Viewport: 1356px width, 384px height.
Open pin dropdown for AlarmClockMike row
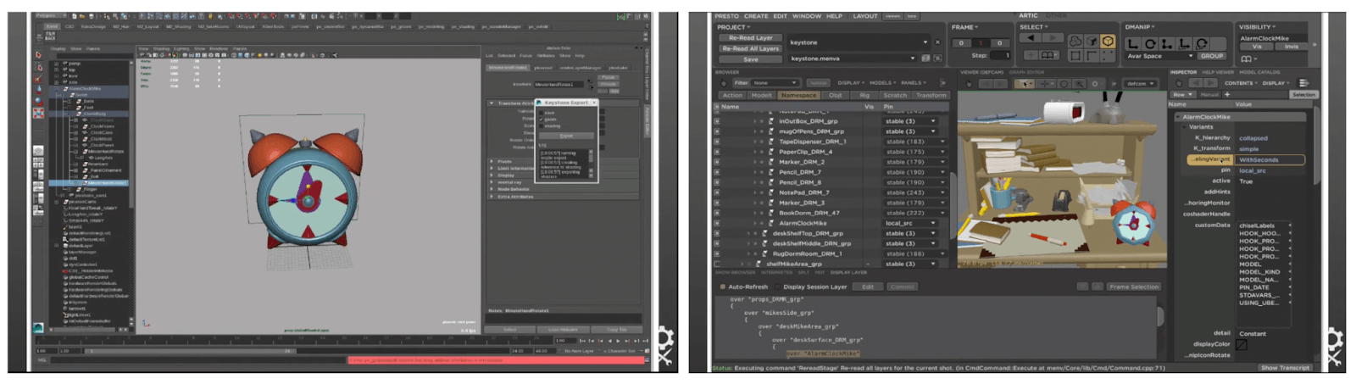point(933,223)
